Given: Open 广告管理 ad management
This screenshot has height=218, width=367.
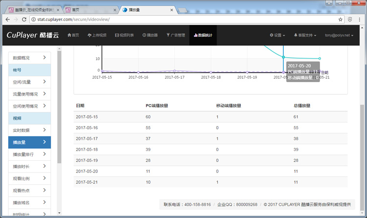Looking at the screenshot, I should click(x=176, y=35).
